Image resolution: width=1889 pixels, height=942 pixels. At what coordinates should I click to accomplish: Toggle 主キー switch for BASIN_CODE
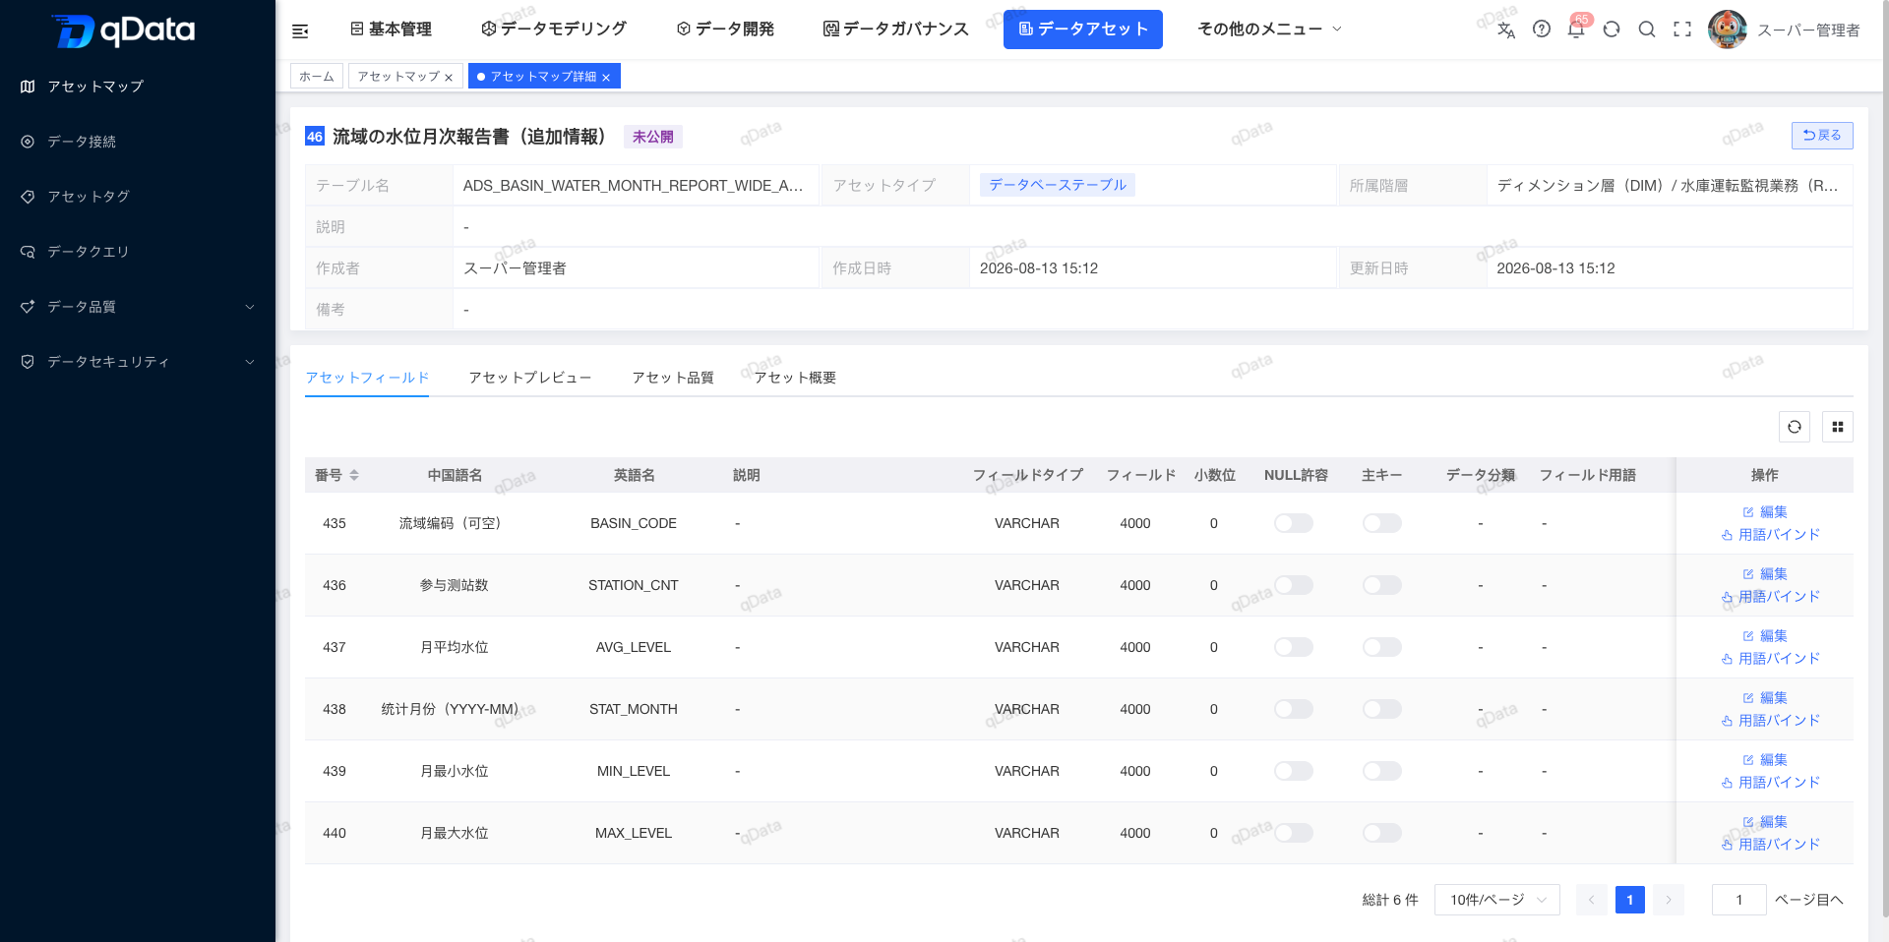tap(1382, 523)
